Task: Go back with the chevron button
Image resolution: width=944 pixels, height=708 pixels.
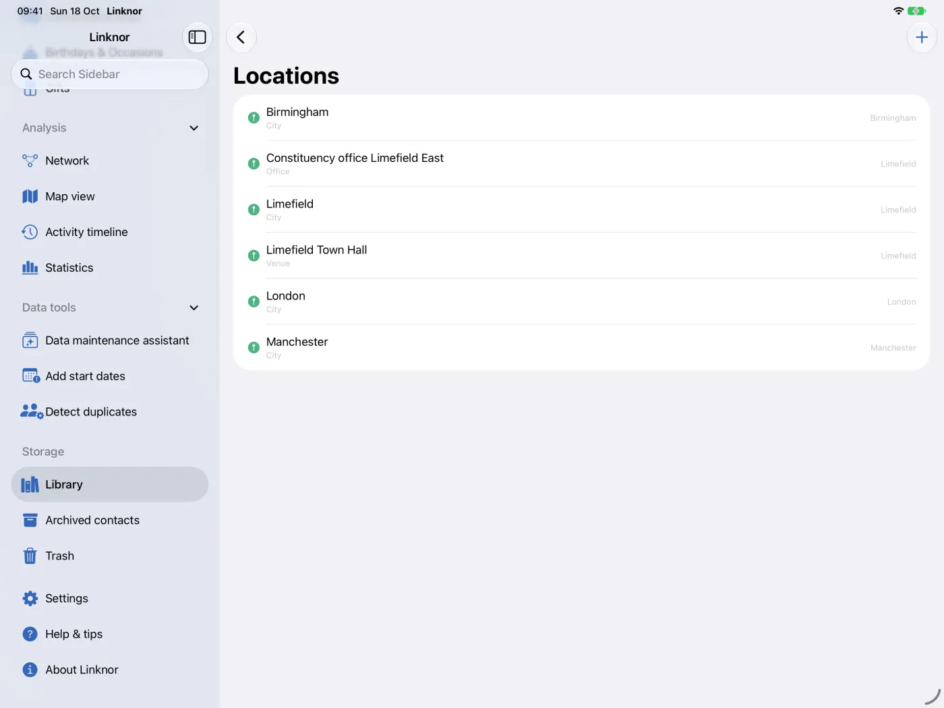Action: pos(241,37)
